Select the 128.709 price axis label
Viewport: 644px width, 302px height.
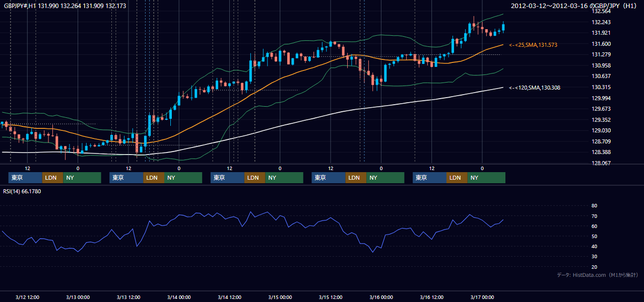(601, 141)
